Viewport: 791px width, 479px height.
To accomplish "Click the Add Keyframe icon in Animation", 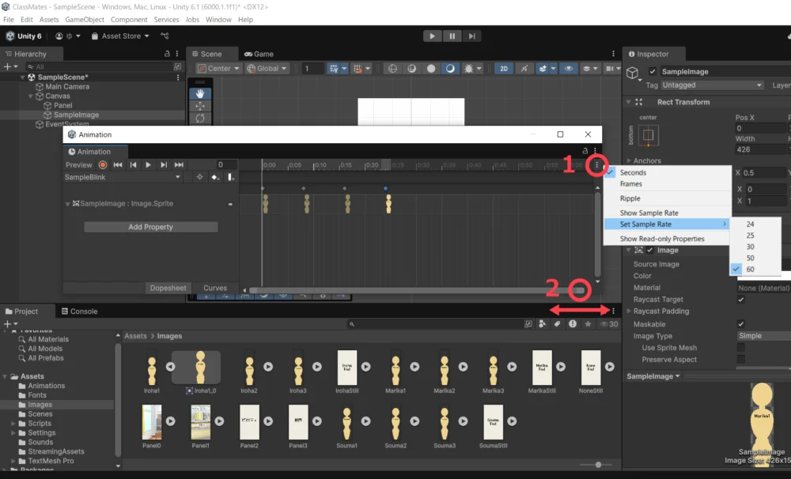I will tap(215, 178).
